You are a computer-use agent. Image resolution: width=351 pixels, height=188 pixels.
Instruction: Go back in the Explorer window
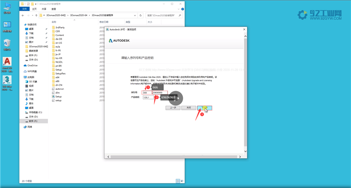tap(22, 15)
